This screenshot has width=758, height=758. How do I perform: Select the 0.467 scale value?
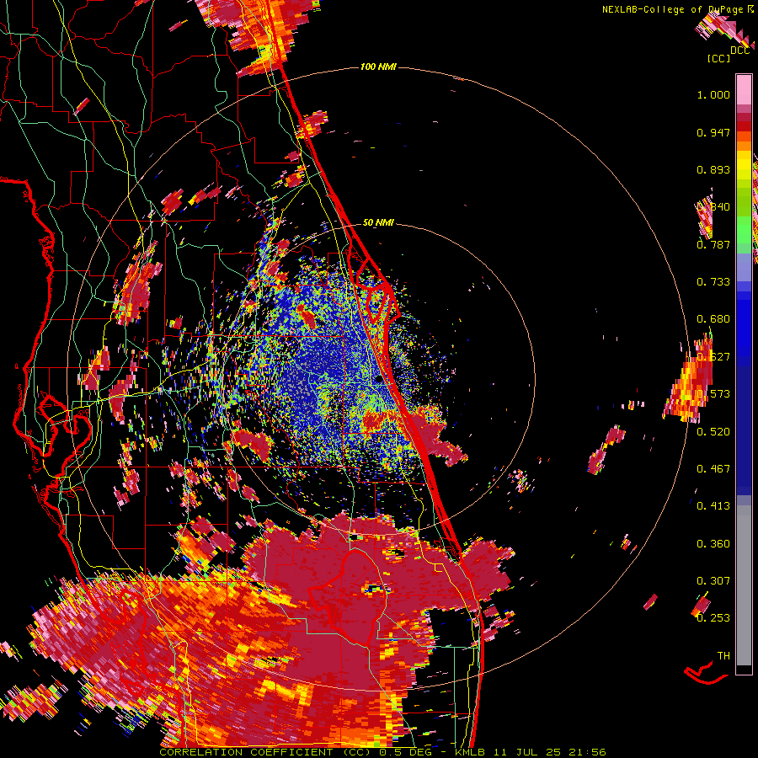click(713, 468)
